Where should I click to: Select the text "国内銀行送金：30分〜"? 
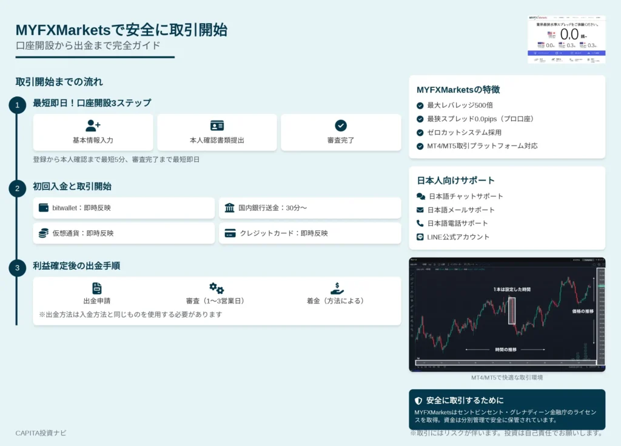pos(272,208)
